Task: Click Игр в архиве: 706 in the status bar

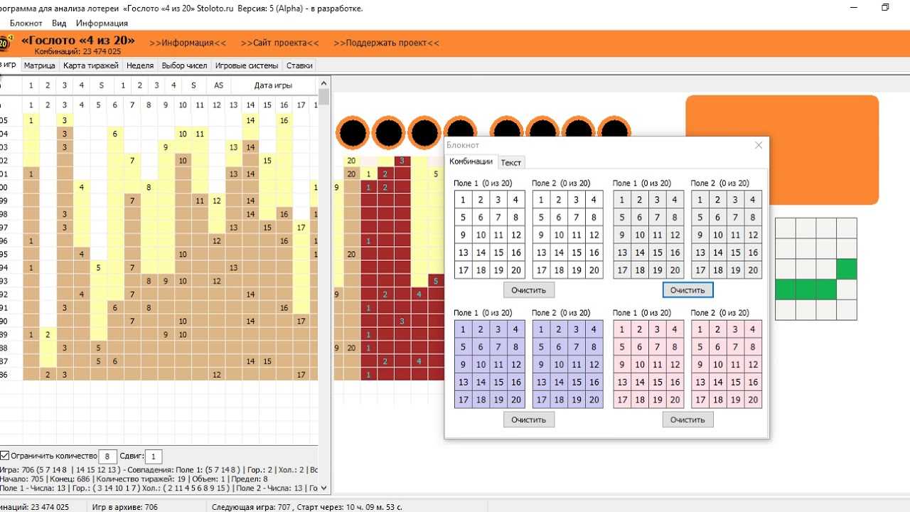Action: [125, 507]
